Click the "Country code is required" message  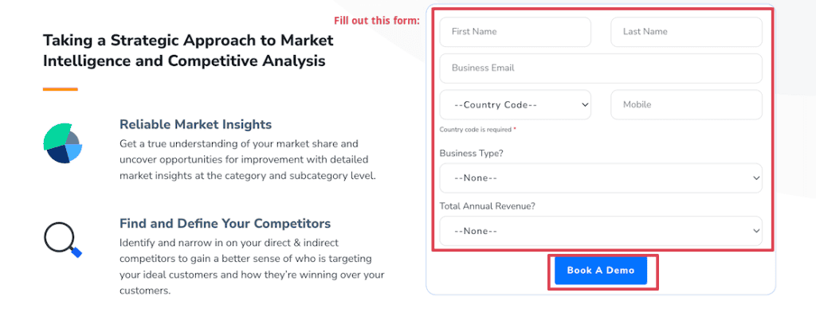[x=477, y=129]
